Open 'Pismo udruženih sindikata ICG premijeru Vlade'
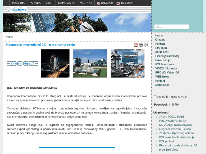This screenshot has width=206, height=154. pos(178,148)
